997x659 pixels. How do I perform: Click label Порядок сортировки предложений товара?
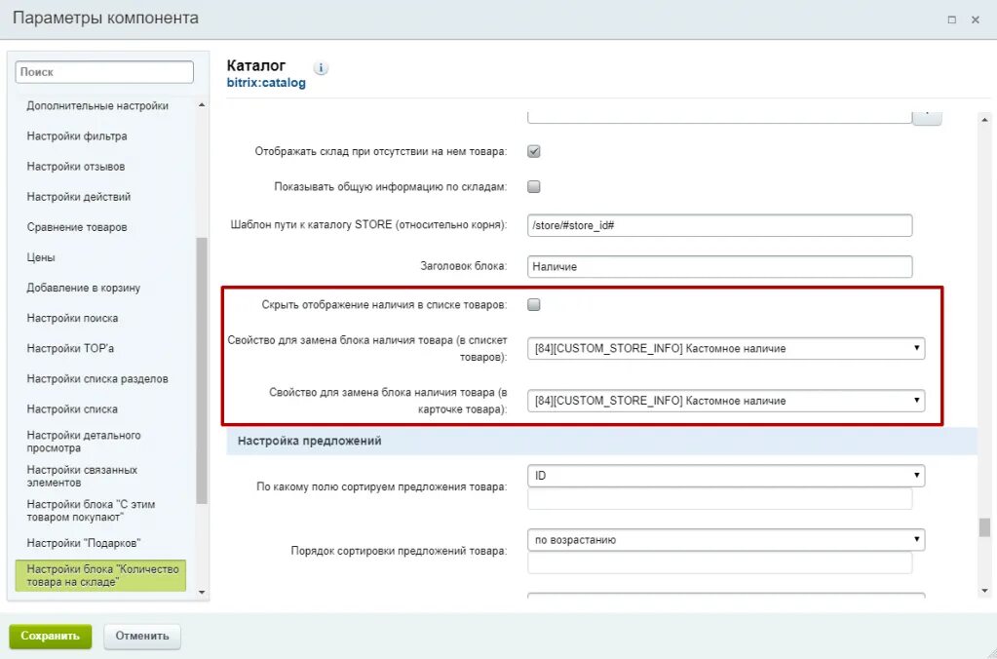399,551
